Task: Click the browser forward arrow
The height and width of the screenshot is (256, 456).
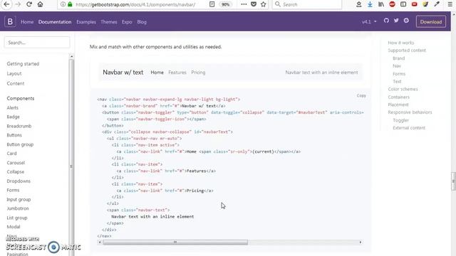Action: point(18,4)
